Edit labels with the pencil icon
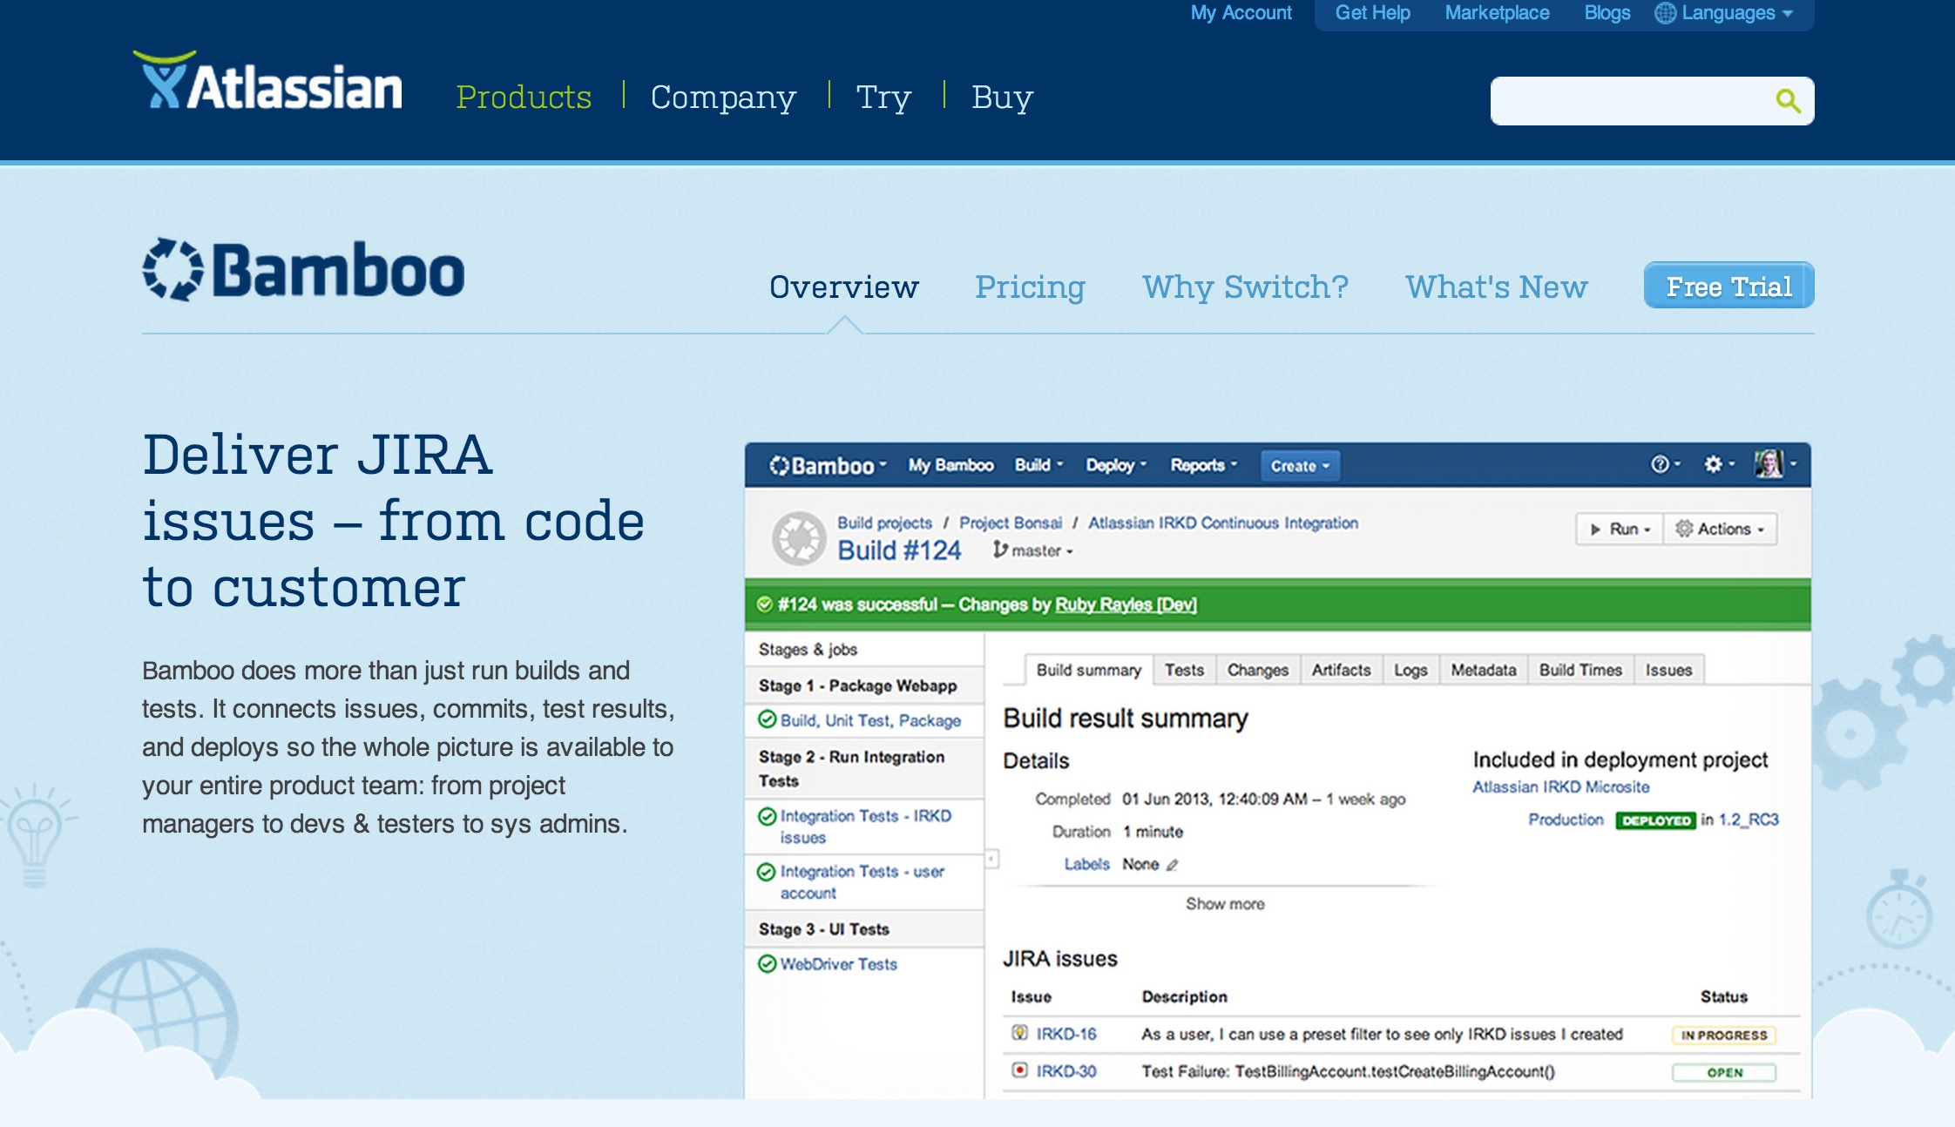 pyautogui.click(x=1172, y=865)
